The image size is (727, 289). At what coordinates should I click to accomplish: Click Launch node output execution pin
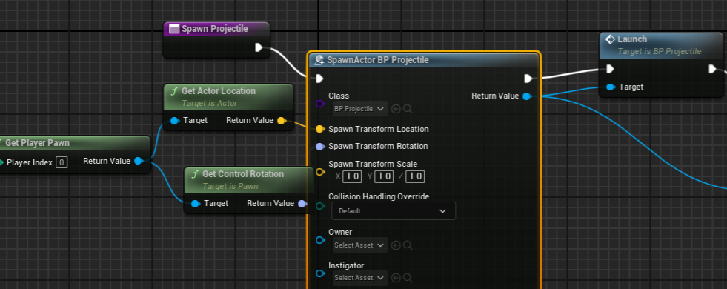pyautogui.click(x=713, y=69)
